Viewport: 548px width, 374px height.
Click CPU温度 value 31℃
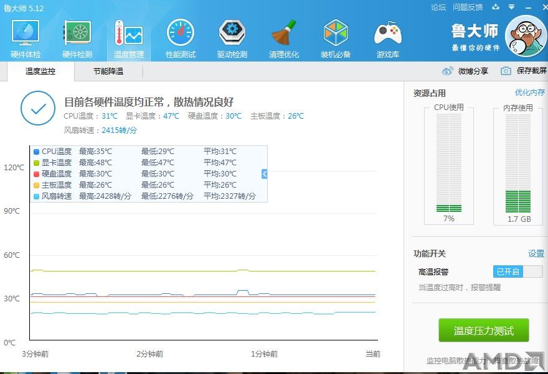click(x=110, y=116)
